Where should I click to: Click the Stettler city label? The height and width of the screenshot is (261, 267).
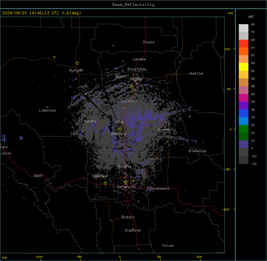[x=196, y=73]
